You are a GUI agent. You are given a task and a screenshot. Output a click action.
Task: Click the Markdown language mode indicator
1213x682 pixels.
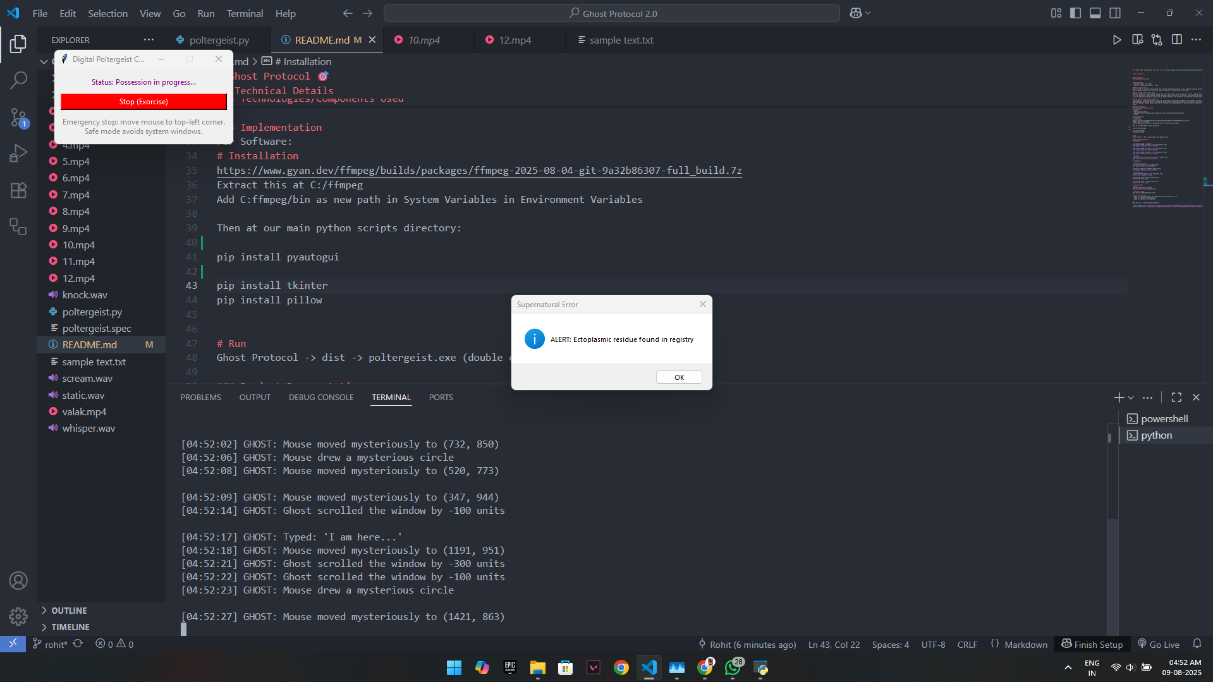click(x=1025, y=644)
